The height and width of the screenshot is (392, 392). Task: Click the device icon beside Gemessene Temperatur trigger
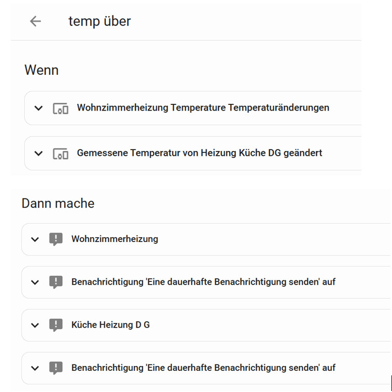[61, 154]
